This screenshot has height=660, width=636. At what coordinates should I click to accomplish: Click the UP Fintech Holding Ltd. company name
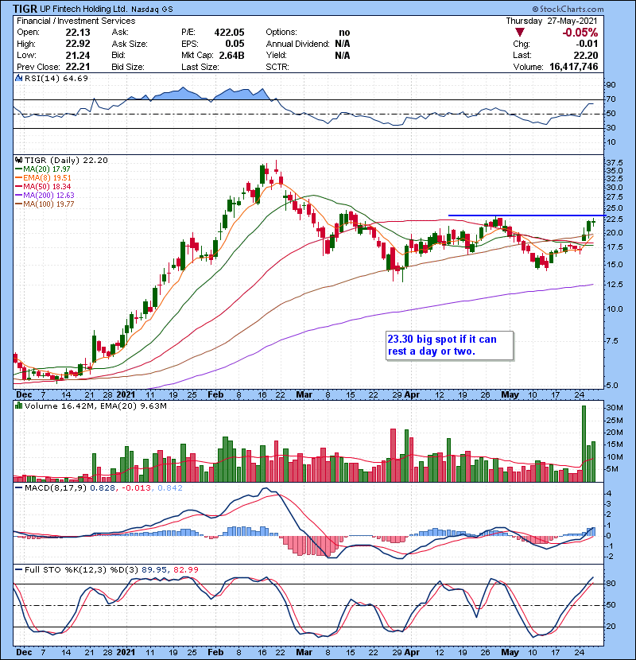click(x=83, y=9)
